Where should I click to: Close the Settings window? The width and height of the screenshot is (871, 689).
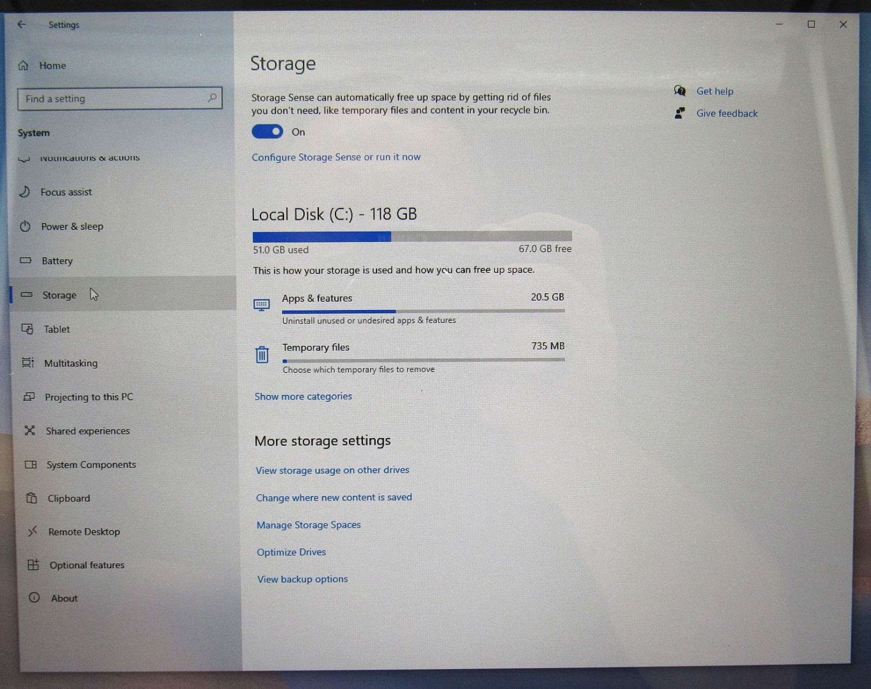tap(843, 24)
